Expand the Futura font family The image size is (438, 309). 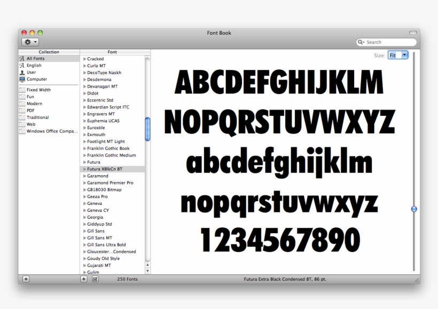pos(84,162)
